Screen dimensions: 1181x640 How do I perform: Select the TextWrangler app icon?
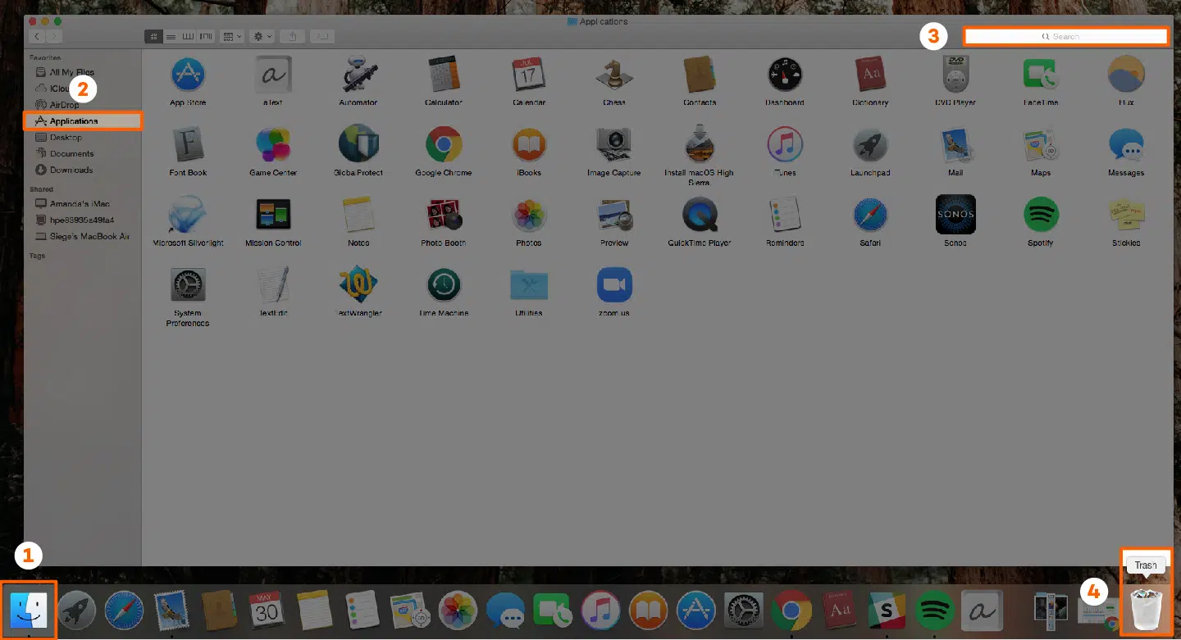[358, 285]
